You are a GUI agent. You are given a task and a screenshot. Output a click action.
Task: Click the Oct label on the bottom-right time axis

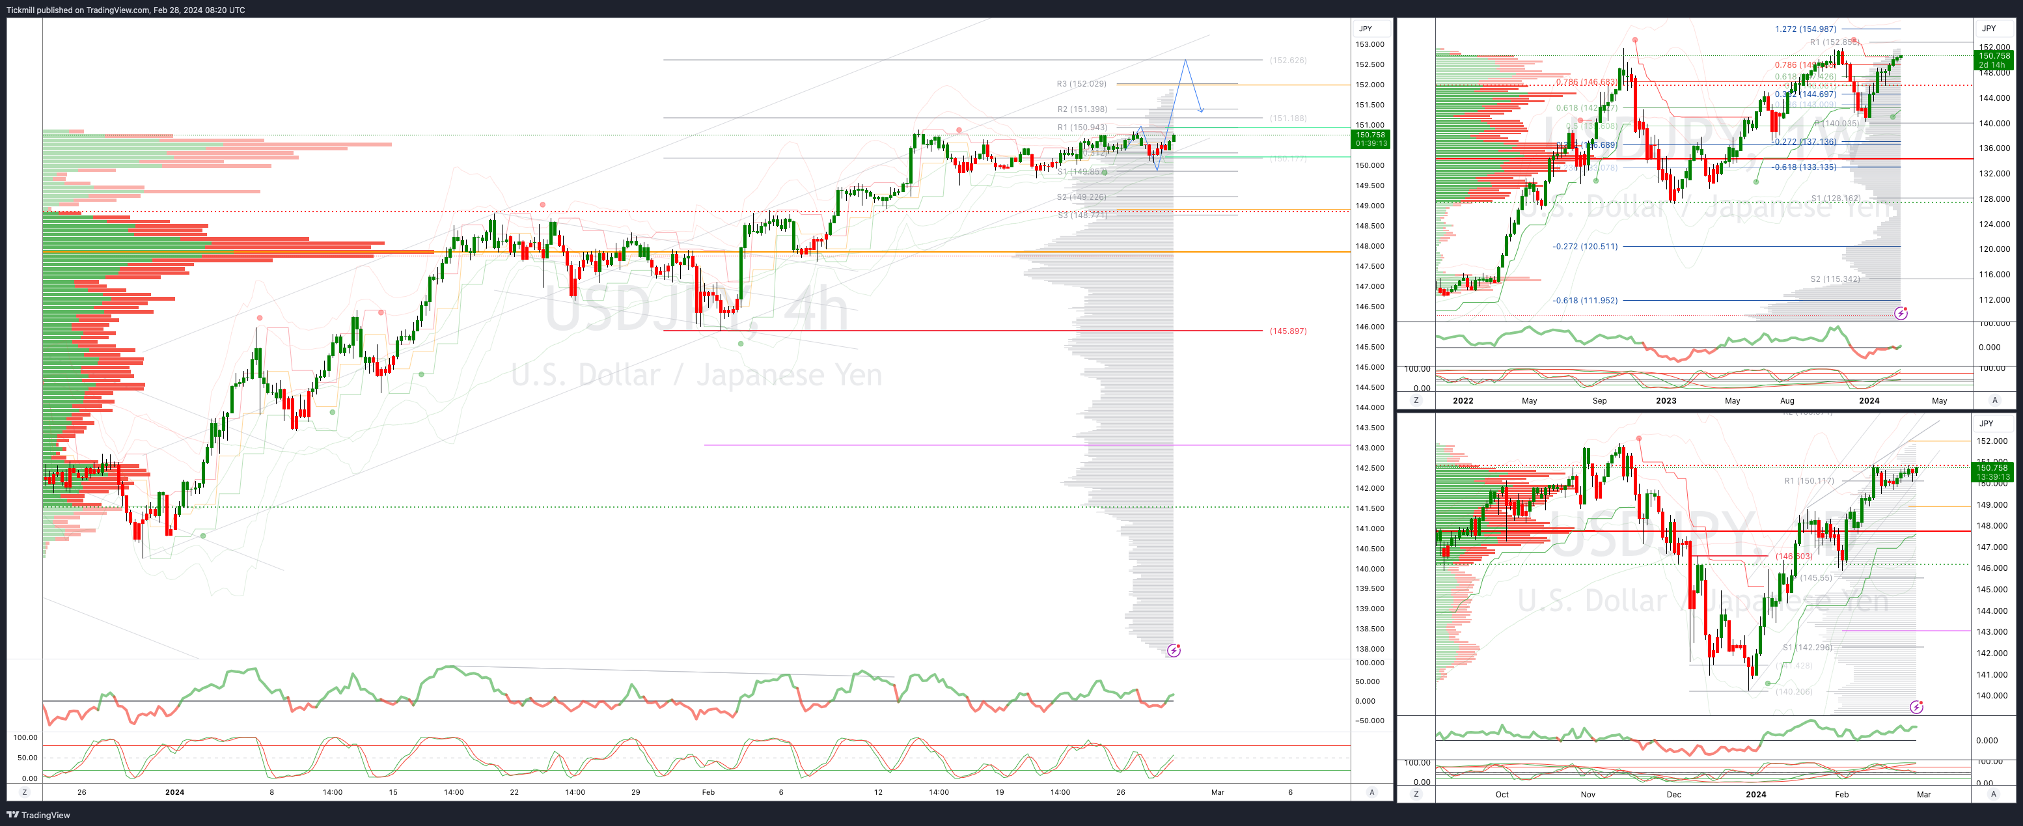(1502, 795)
